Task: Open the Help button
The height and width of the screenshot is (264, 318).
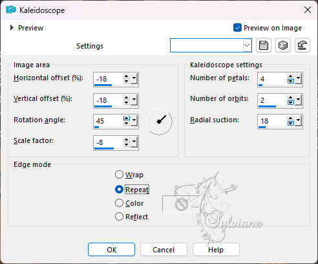Action: (x=216, y=250)
